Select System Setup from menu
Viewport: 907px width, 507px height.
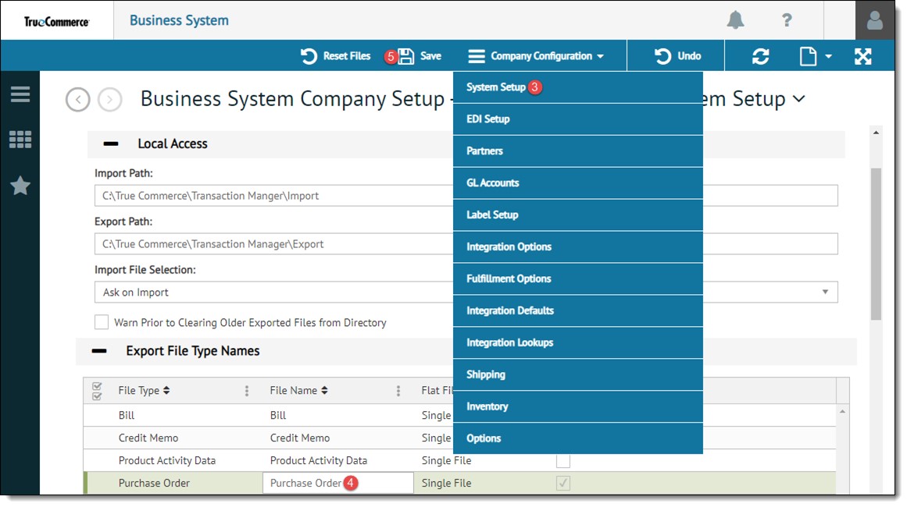coord(578,87)
